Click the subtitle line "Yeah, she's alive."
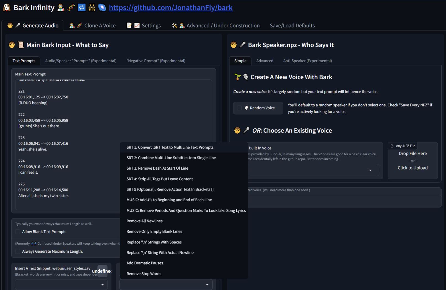This screenshot has width=446, height=290. (33, 149)
